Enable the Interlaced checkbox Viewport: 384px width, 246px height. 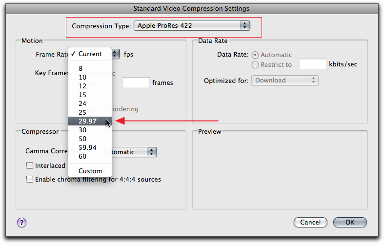point(30,166)
